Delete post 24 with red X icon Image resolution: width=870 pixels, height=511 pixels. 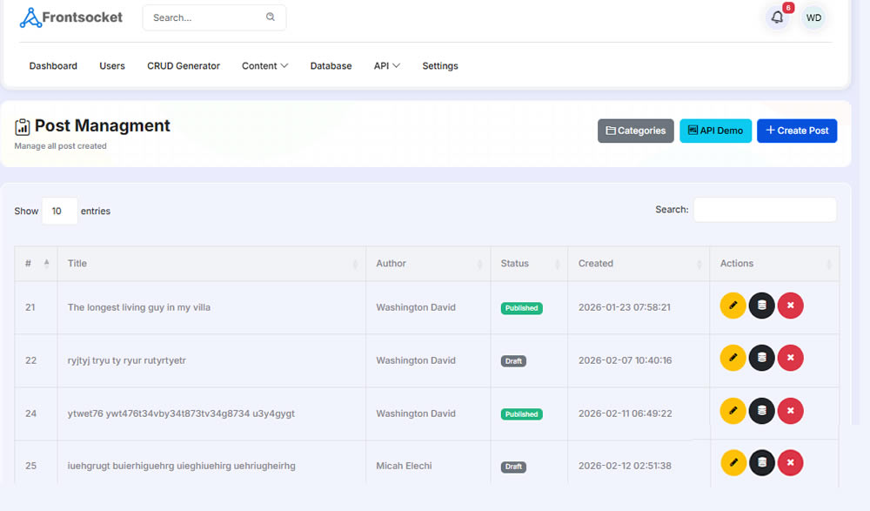point(790,411)
